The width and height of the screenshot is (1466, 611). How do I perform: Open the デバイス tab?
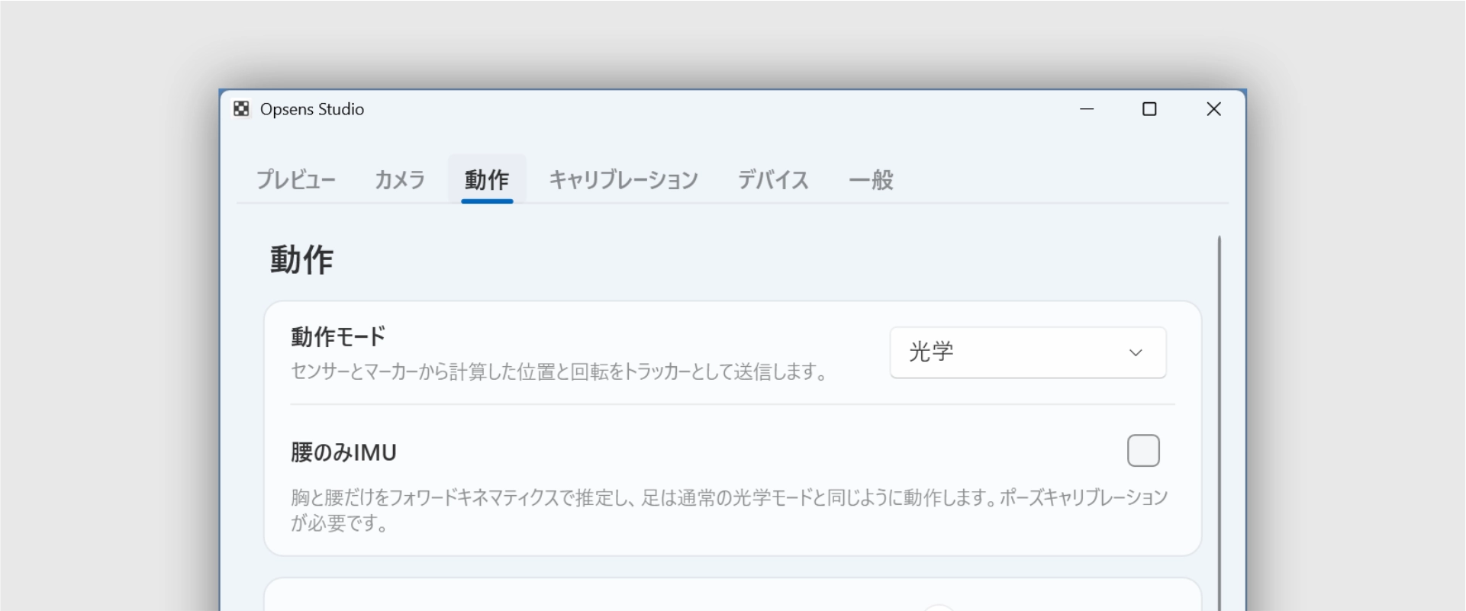(x=773, y=180)
